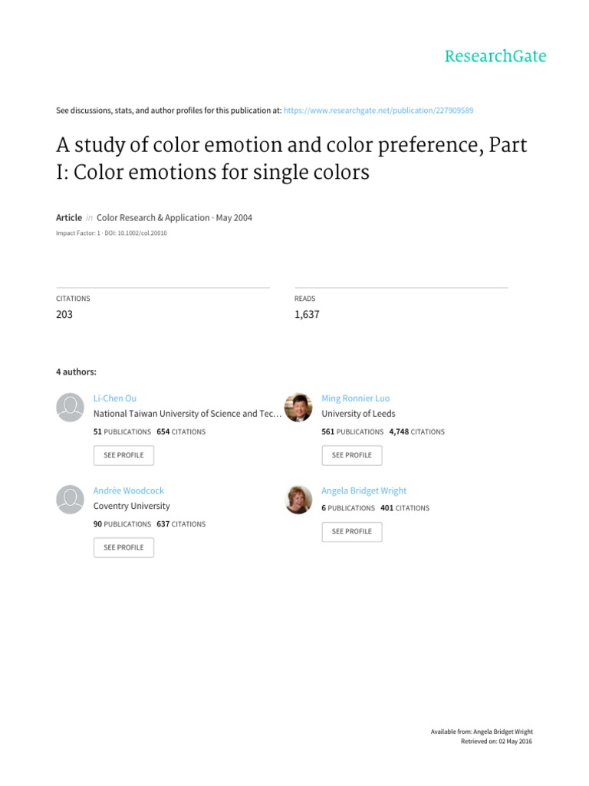Click University of Leeds affiliation text
Image resolution: width=589 pixels, height=786 pixels.
click(358, 414)
